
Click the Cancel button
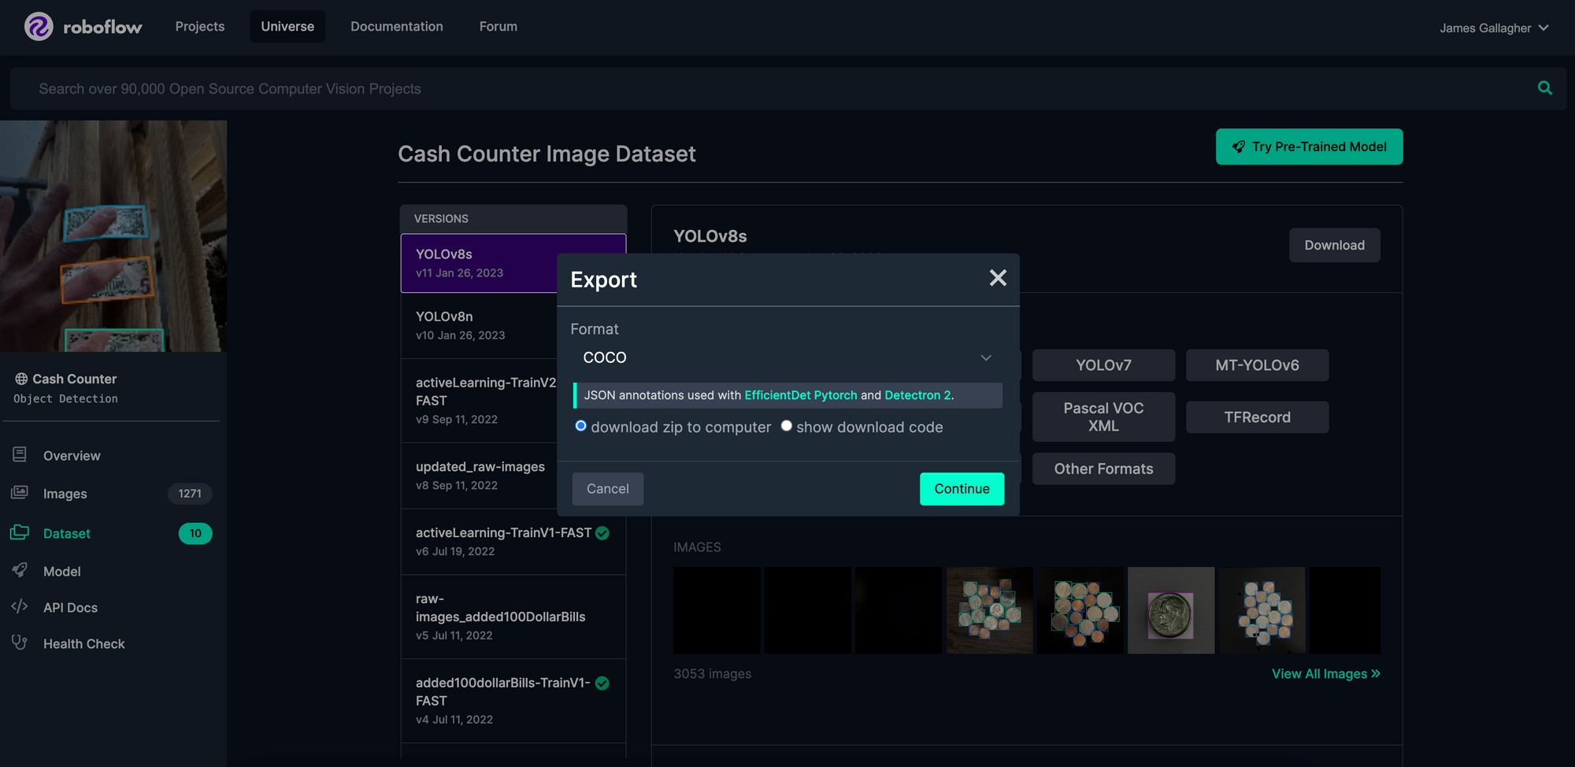[x=607, y=489]
